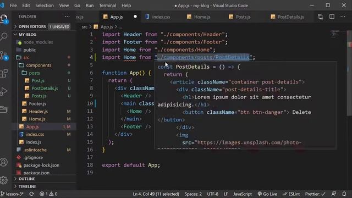Viewport: 352px width, 198px height.
Task: Switch to the Home.js tab
Action: [x=202, y=17]
